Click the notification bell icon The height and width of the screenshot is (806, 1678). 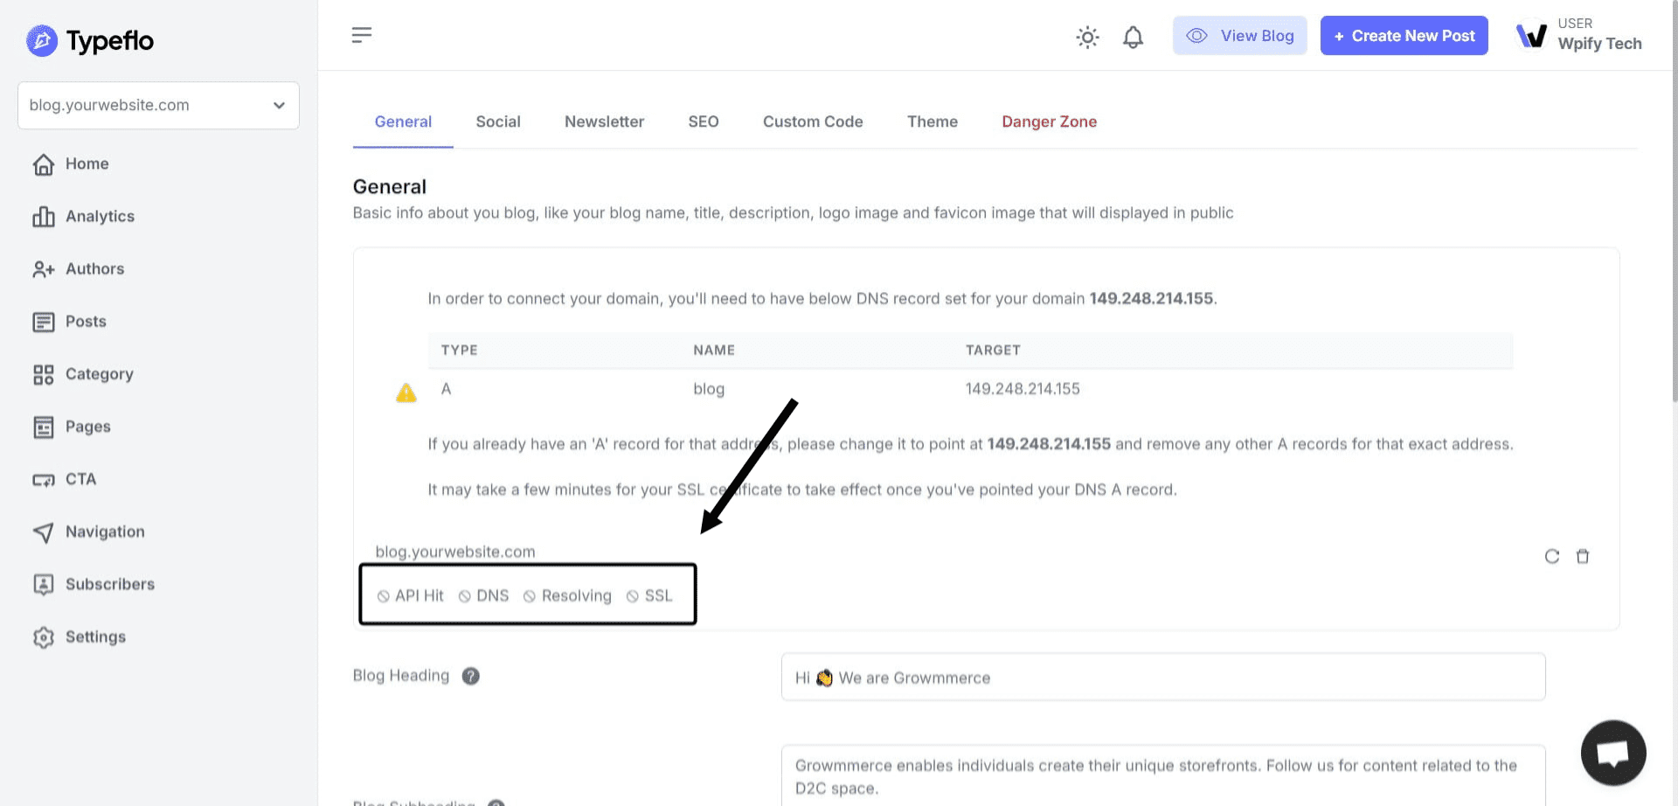pyautogui.click(x=1133, y=37)
